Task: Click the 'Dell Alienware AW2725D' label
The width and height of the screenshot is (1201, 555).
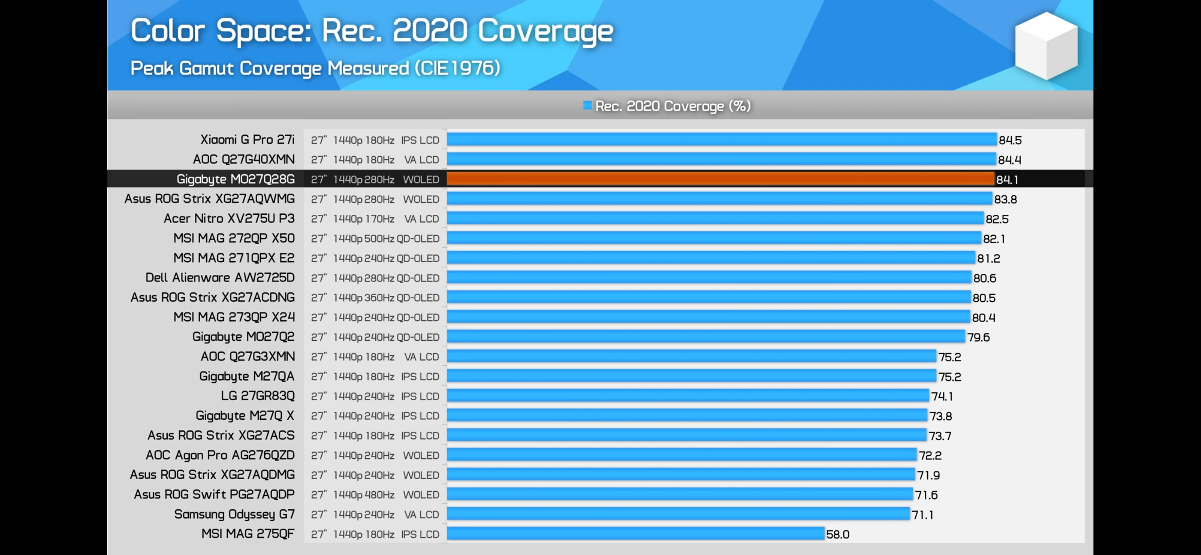Action: (220, 277)
